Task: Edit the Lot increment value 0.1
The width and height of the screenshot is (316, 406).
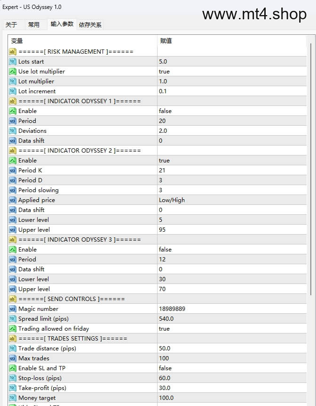Action: [232, 91]
